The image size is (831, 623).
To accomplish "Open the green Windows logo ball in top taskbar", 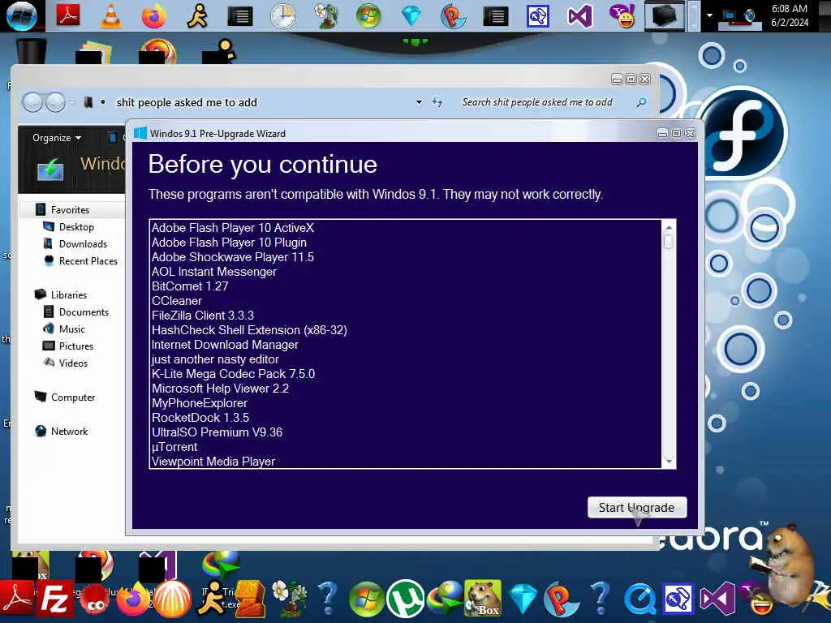I will (x=368, y=16).
